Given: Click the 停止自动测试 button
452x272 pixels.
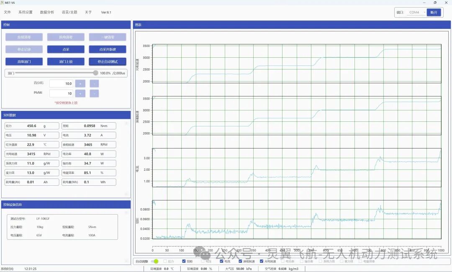Looking at the screenshot, I should pyautogui.click(x=108, y=62).
